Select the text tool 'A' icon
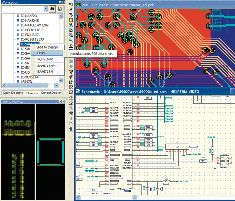Screen dimensions: 235x201 click(71, 10)
